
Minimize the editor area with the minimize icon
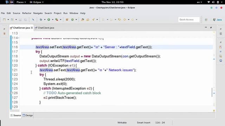(206, 27)
